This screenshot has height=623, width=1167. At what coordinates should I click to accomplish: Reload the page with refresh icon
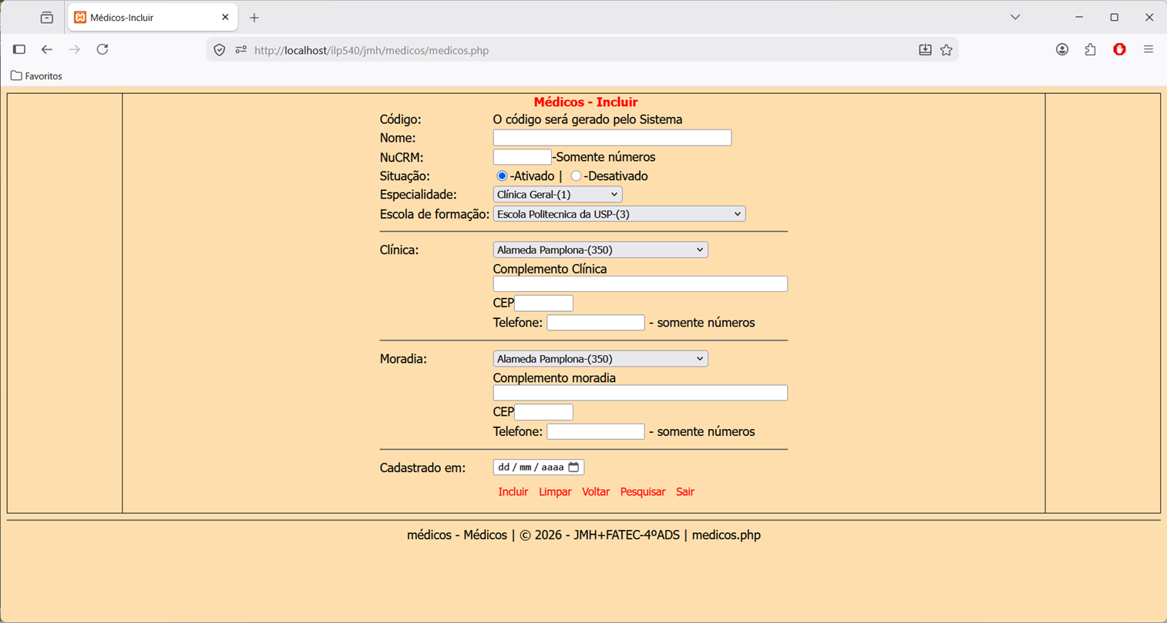click(103, 49)
